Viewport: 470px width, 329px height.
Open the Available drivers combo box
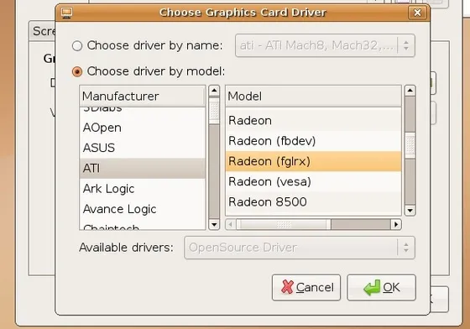click(x=300, y=248)
